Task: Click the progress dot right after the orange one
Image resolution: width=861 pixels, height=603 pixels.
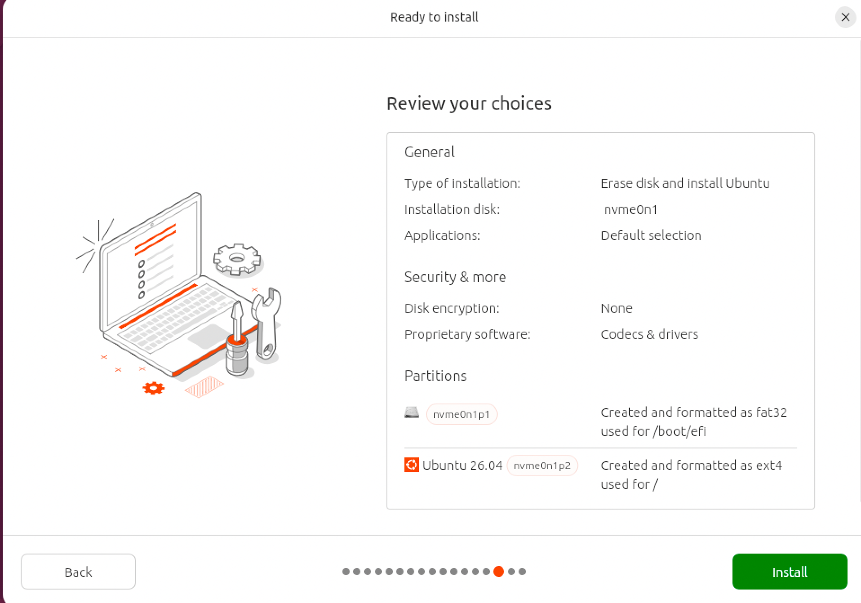Action: (x=511, y=572)
